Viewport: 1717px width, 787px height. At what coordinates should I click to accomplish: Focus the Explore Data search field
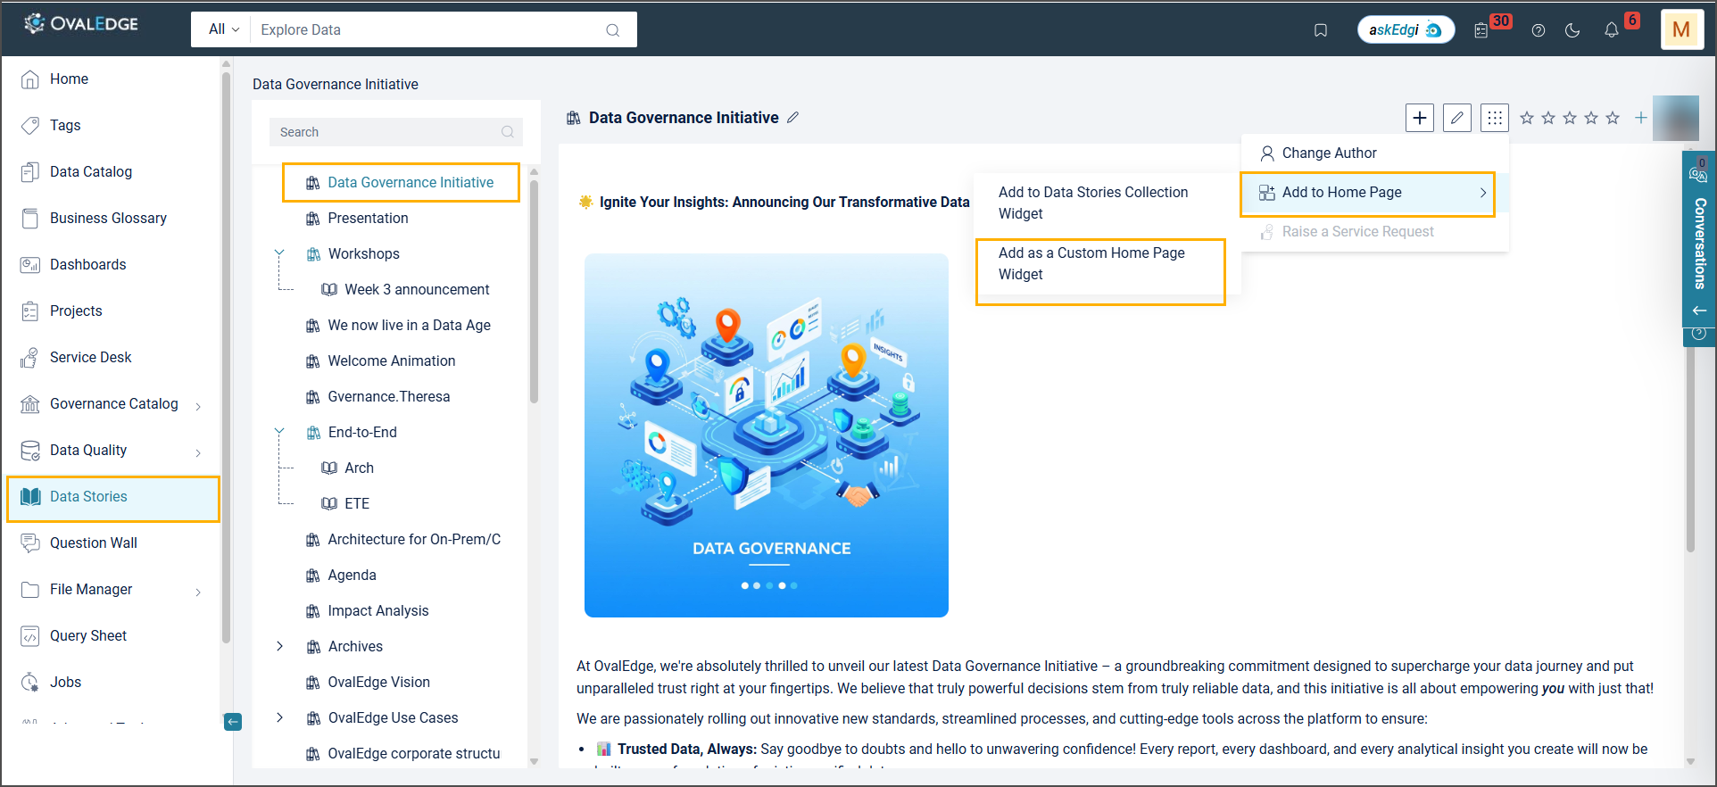[430, 29]
